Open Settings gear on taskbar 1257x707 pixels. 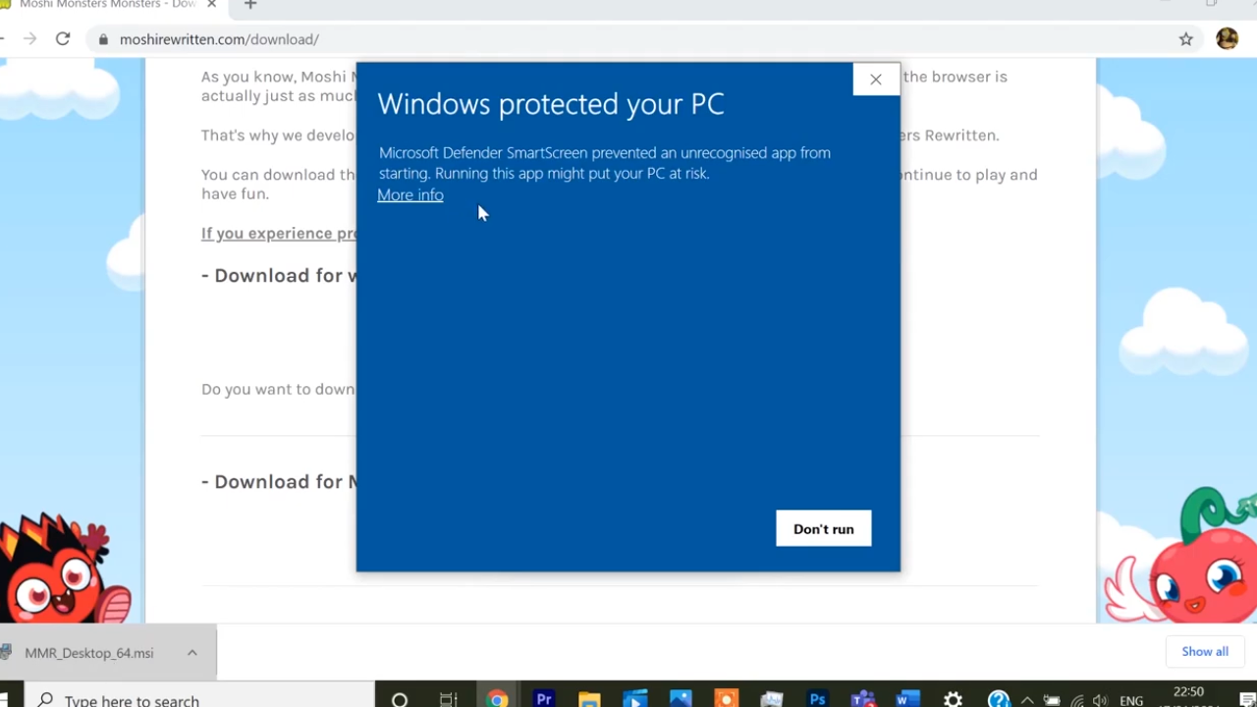pyautogui.click(x=954, y=699)
